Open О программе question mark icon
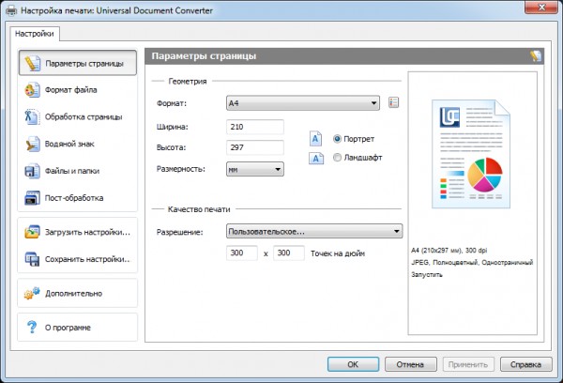563x383 pixels. click(x=30, y=327)
